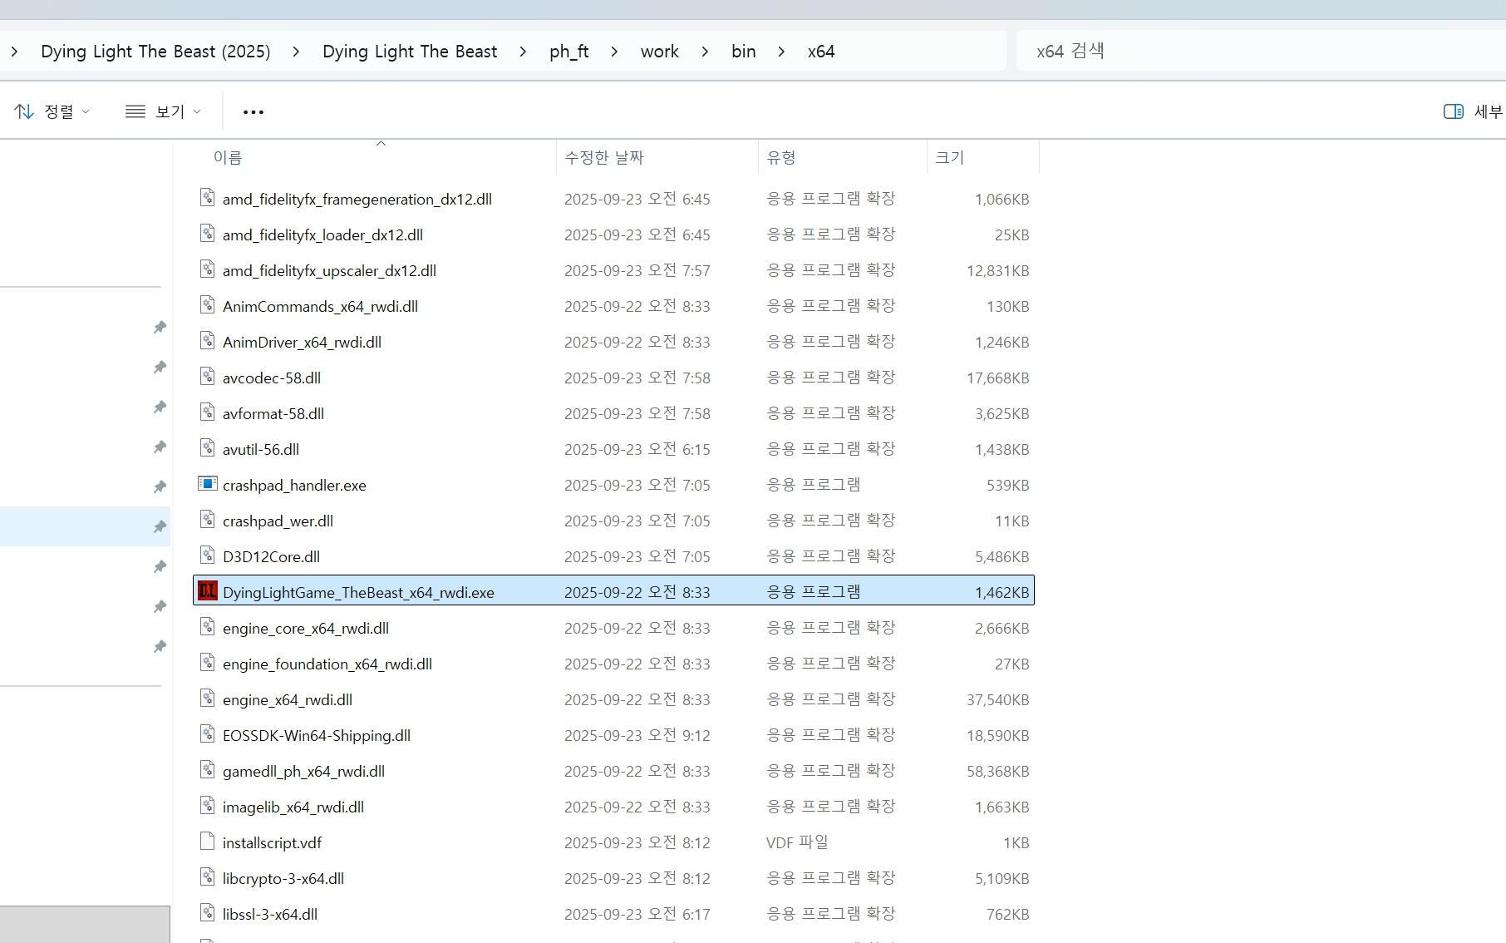Image resolution: width=1506 pixels, height=943 pixels.
Task: Click the 17,668KB size value
Action: click(997, 378)
